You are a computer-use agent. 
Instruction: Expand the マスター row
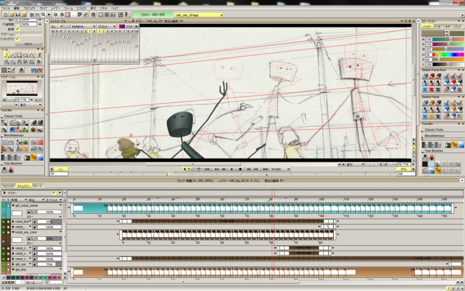[5, 193]
